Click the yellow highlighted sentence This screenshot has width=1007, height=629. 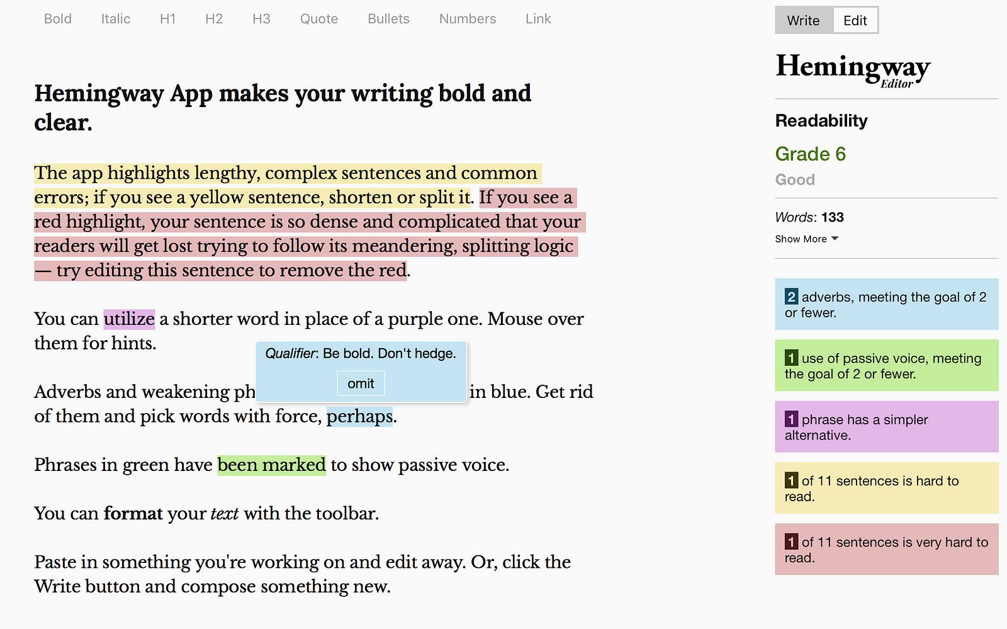(x=286, y=185)
